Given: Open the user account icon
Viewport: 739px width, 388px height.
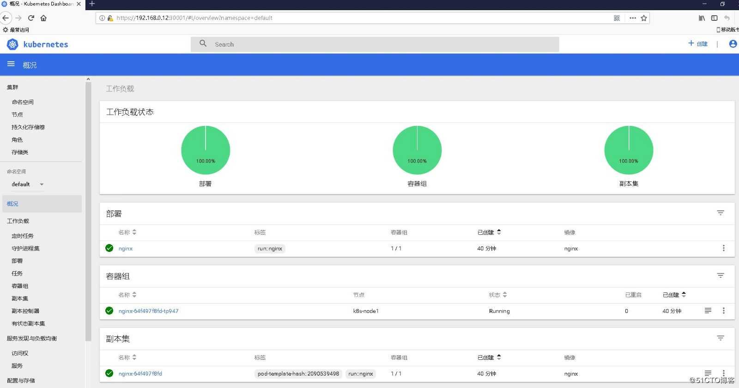Looking at the screenshot, I should tap(733, 44).
